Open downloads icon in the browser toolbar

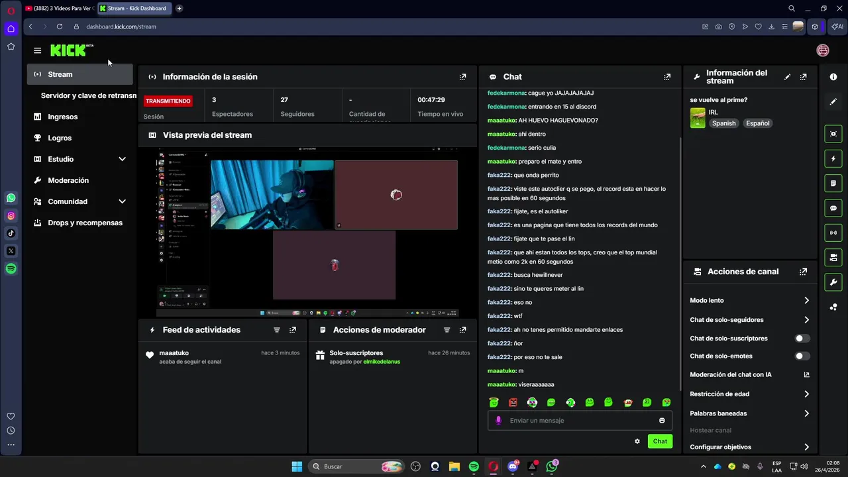[772, 26]
